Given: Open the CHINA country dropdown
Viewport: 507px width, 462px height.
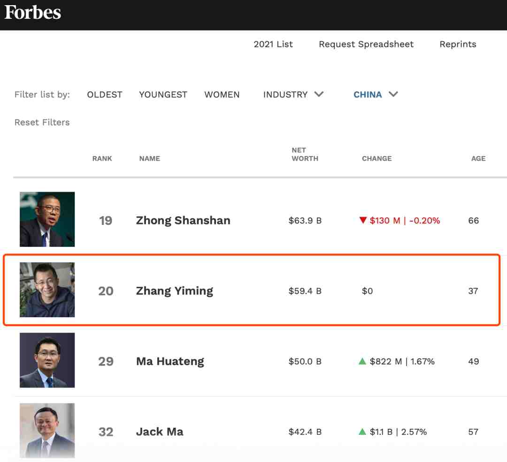Looking at the screenshot, I should coord(376,95).
